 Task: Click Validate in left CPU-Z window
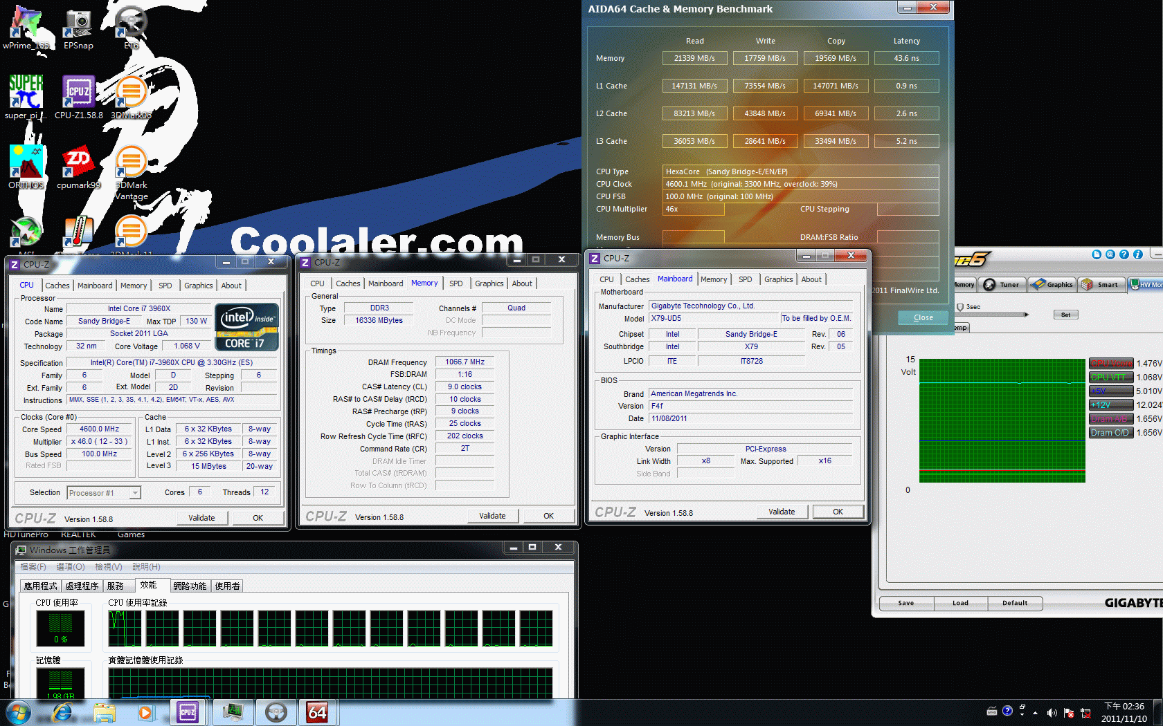(x=201, y=518)
